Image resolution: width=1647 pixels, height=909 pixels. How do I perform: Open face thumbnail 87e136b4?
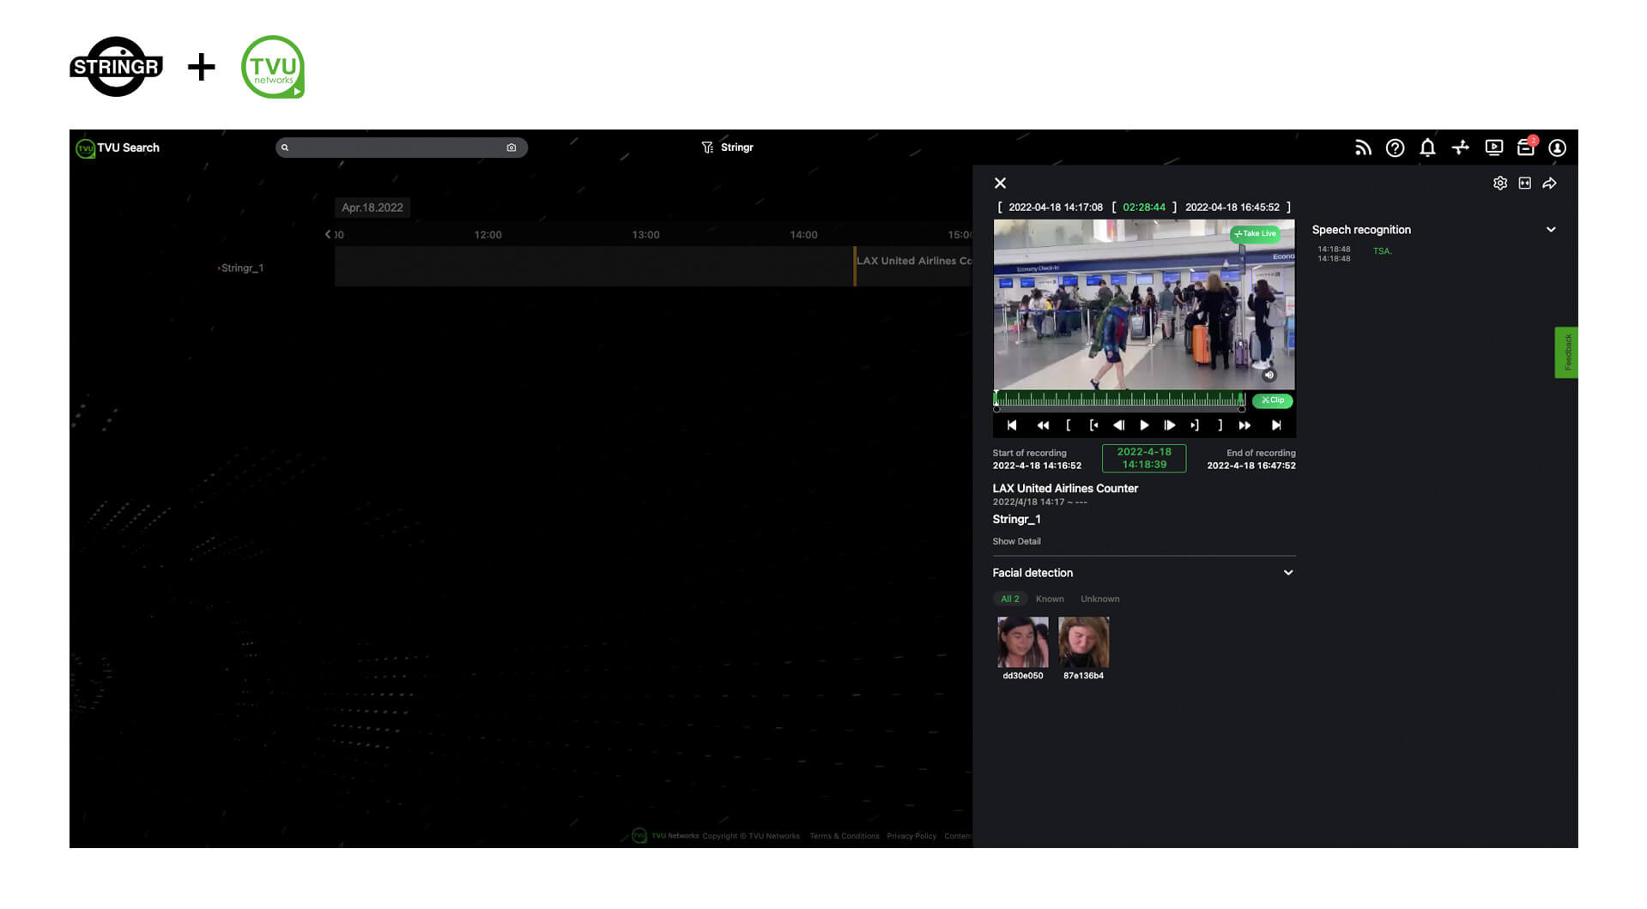(1083, 642)
